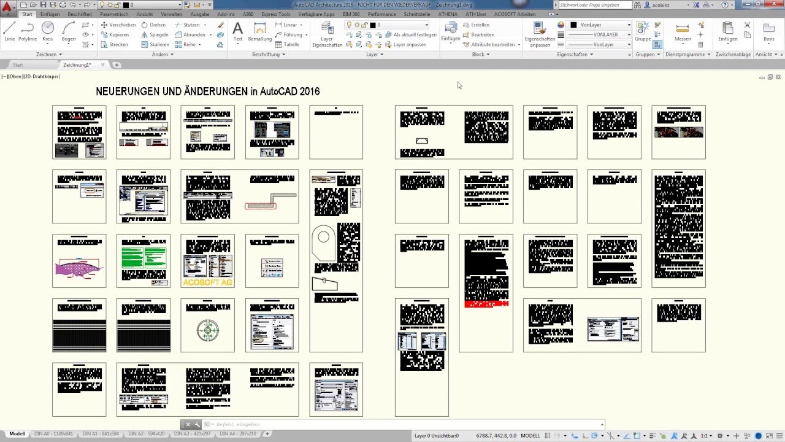Click Eigenschaften anpassen match properties

[x=540, y=34]
